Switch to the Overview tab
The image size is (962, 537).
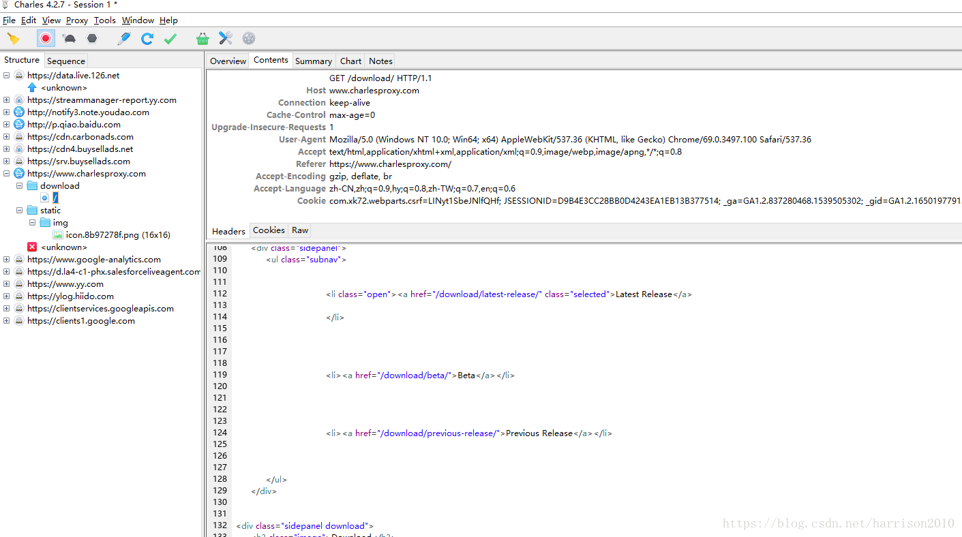click(228, 61)
